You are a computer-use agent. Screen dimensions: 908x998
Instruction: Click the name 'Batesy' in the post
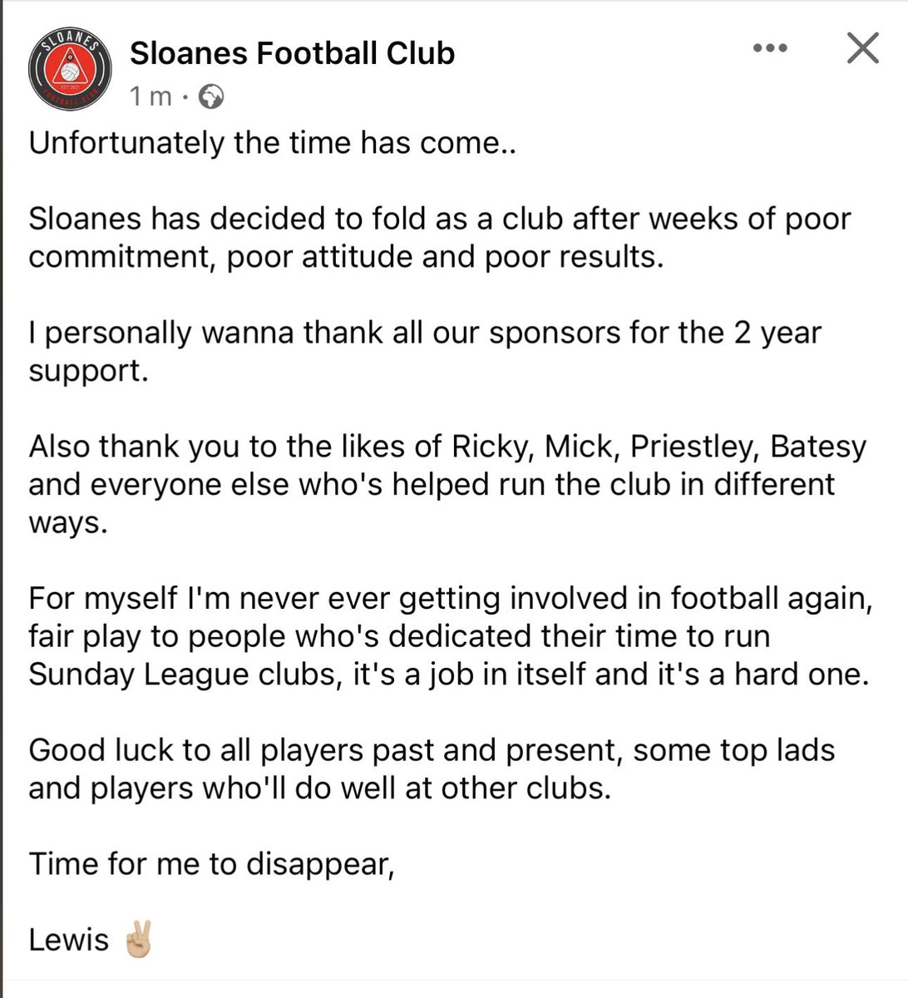coord(818,447)
